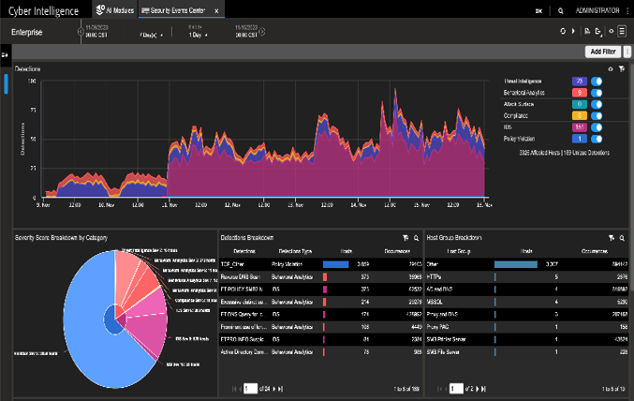Turn off the IDS detections toggle
The image size is (634, 401).
(596, 126)
